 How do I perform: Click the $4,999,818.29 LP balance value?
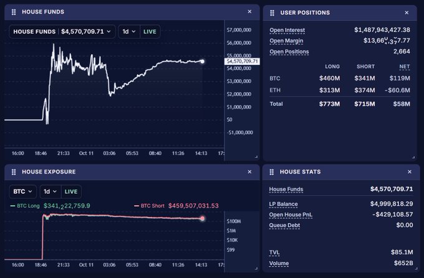pyautogui.click(x=392, y=204)
